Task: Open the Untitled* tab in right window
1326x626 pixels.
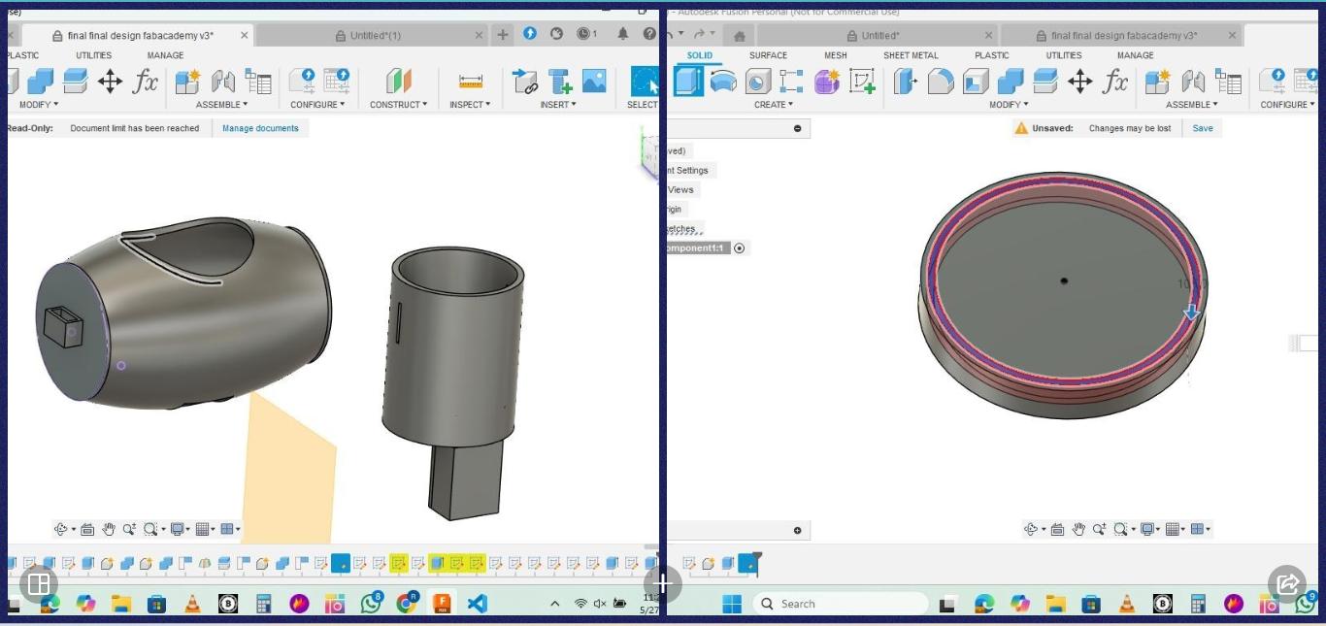Action: pos(880,36)
